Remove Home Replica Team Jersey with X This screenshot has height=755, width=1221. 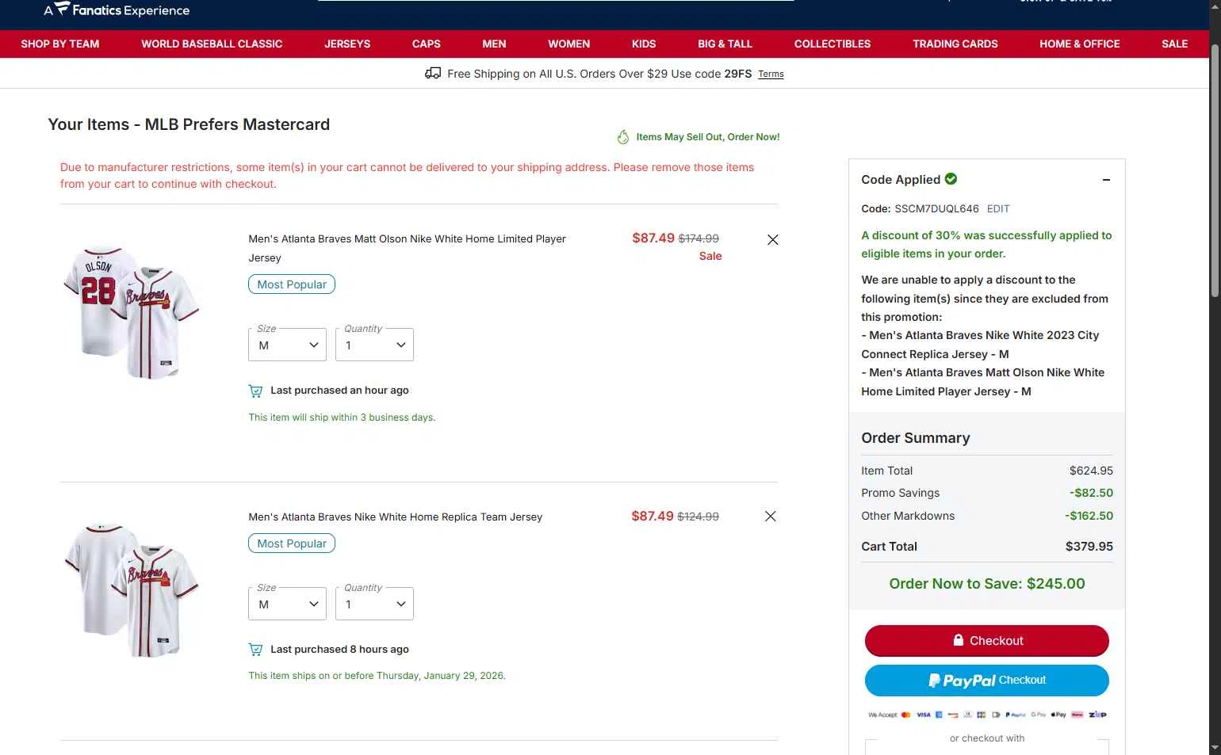(771, 517)
